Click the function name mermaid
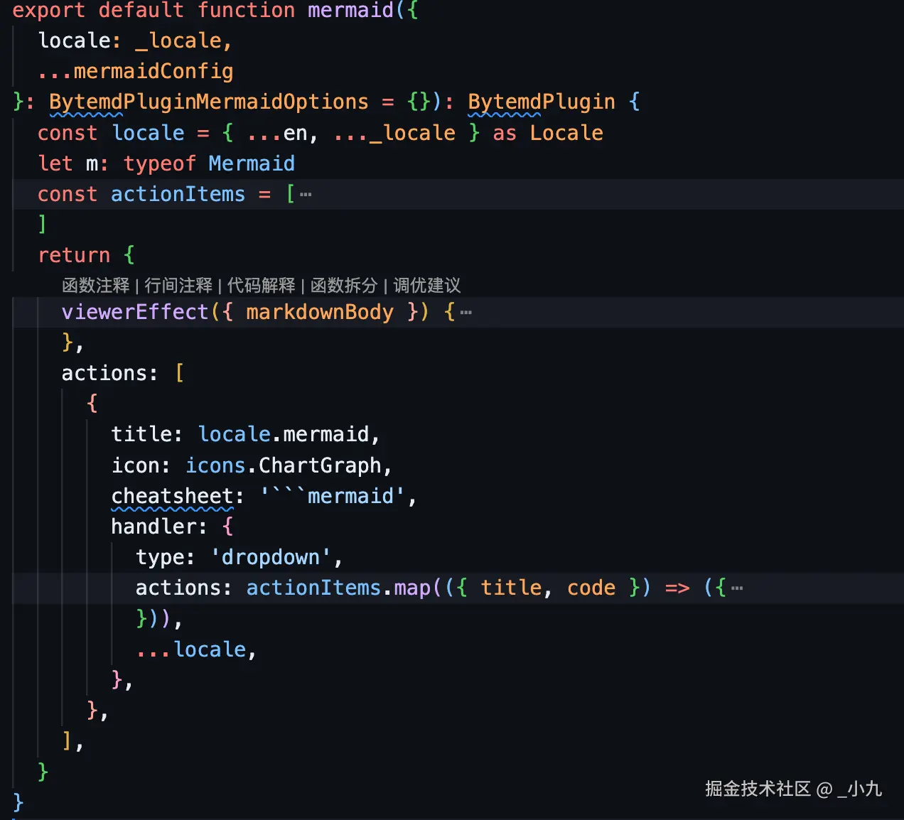 (350, 11)
